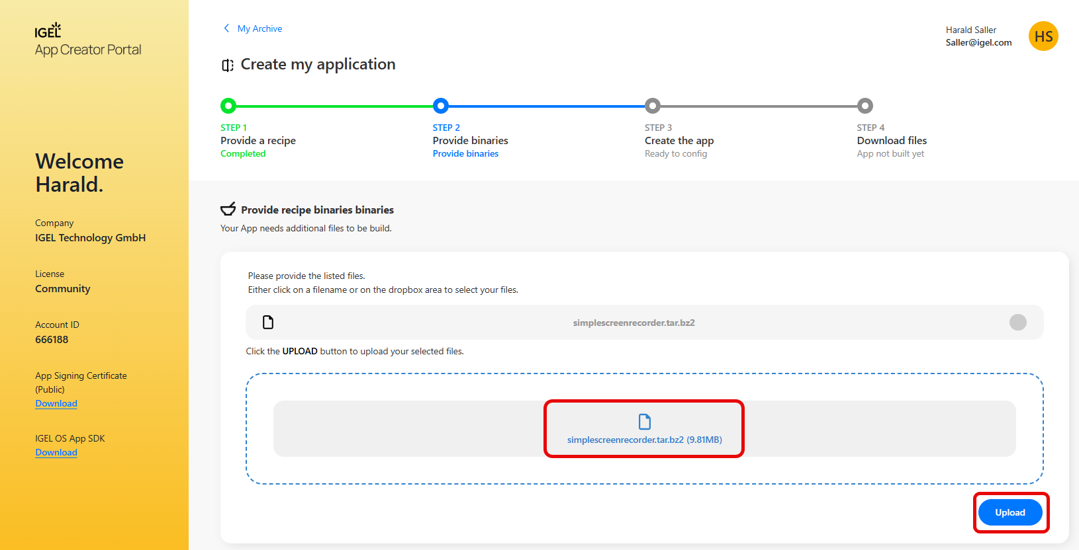Click the IGEL App Creator Portal logo
The width and height of the screenshot is (1079, 550).
[88, 40]
